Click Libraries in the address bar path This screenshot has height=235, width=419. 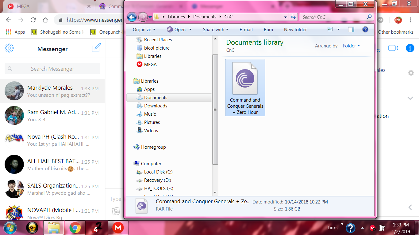176,17
